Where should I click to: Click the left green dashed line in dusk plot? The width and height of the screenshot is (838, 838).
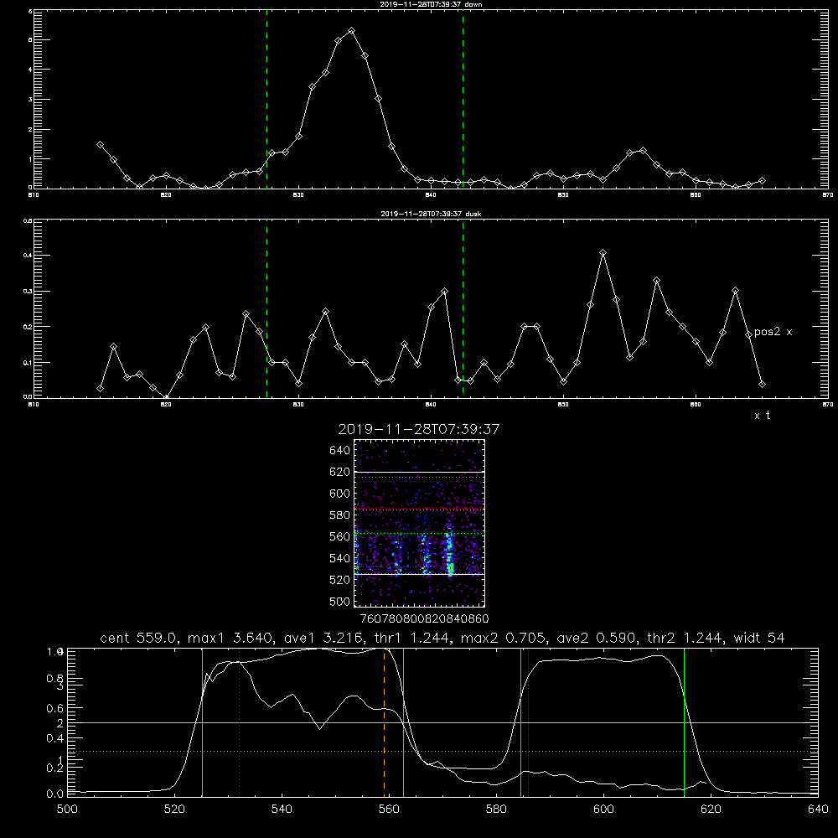(266, 308)
